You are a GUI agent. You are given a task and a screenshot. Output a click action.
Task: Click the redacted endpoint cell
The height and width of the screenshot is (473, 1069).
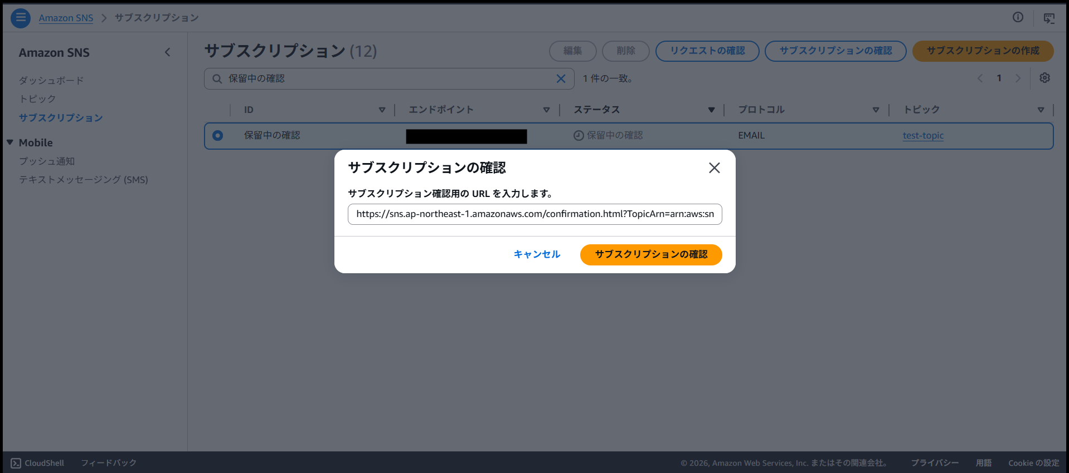pyautogui.click(x=467, y=136)
